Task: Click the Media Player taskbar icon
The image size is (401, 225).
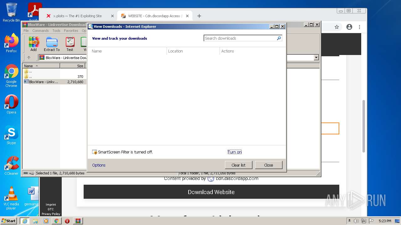Action: [46, 221]
